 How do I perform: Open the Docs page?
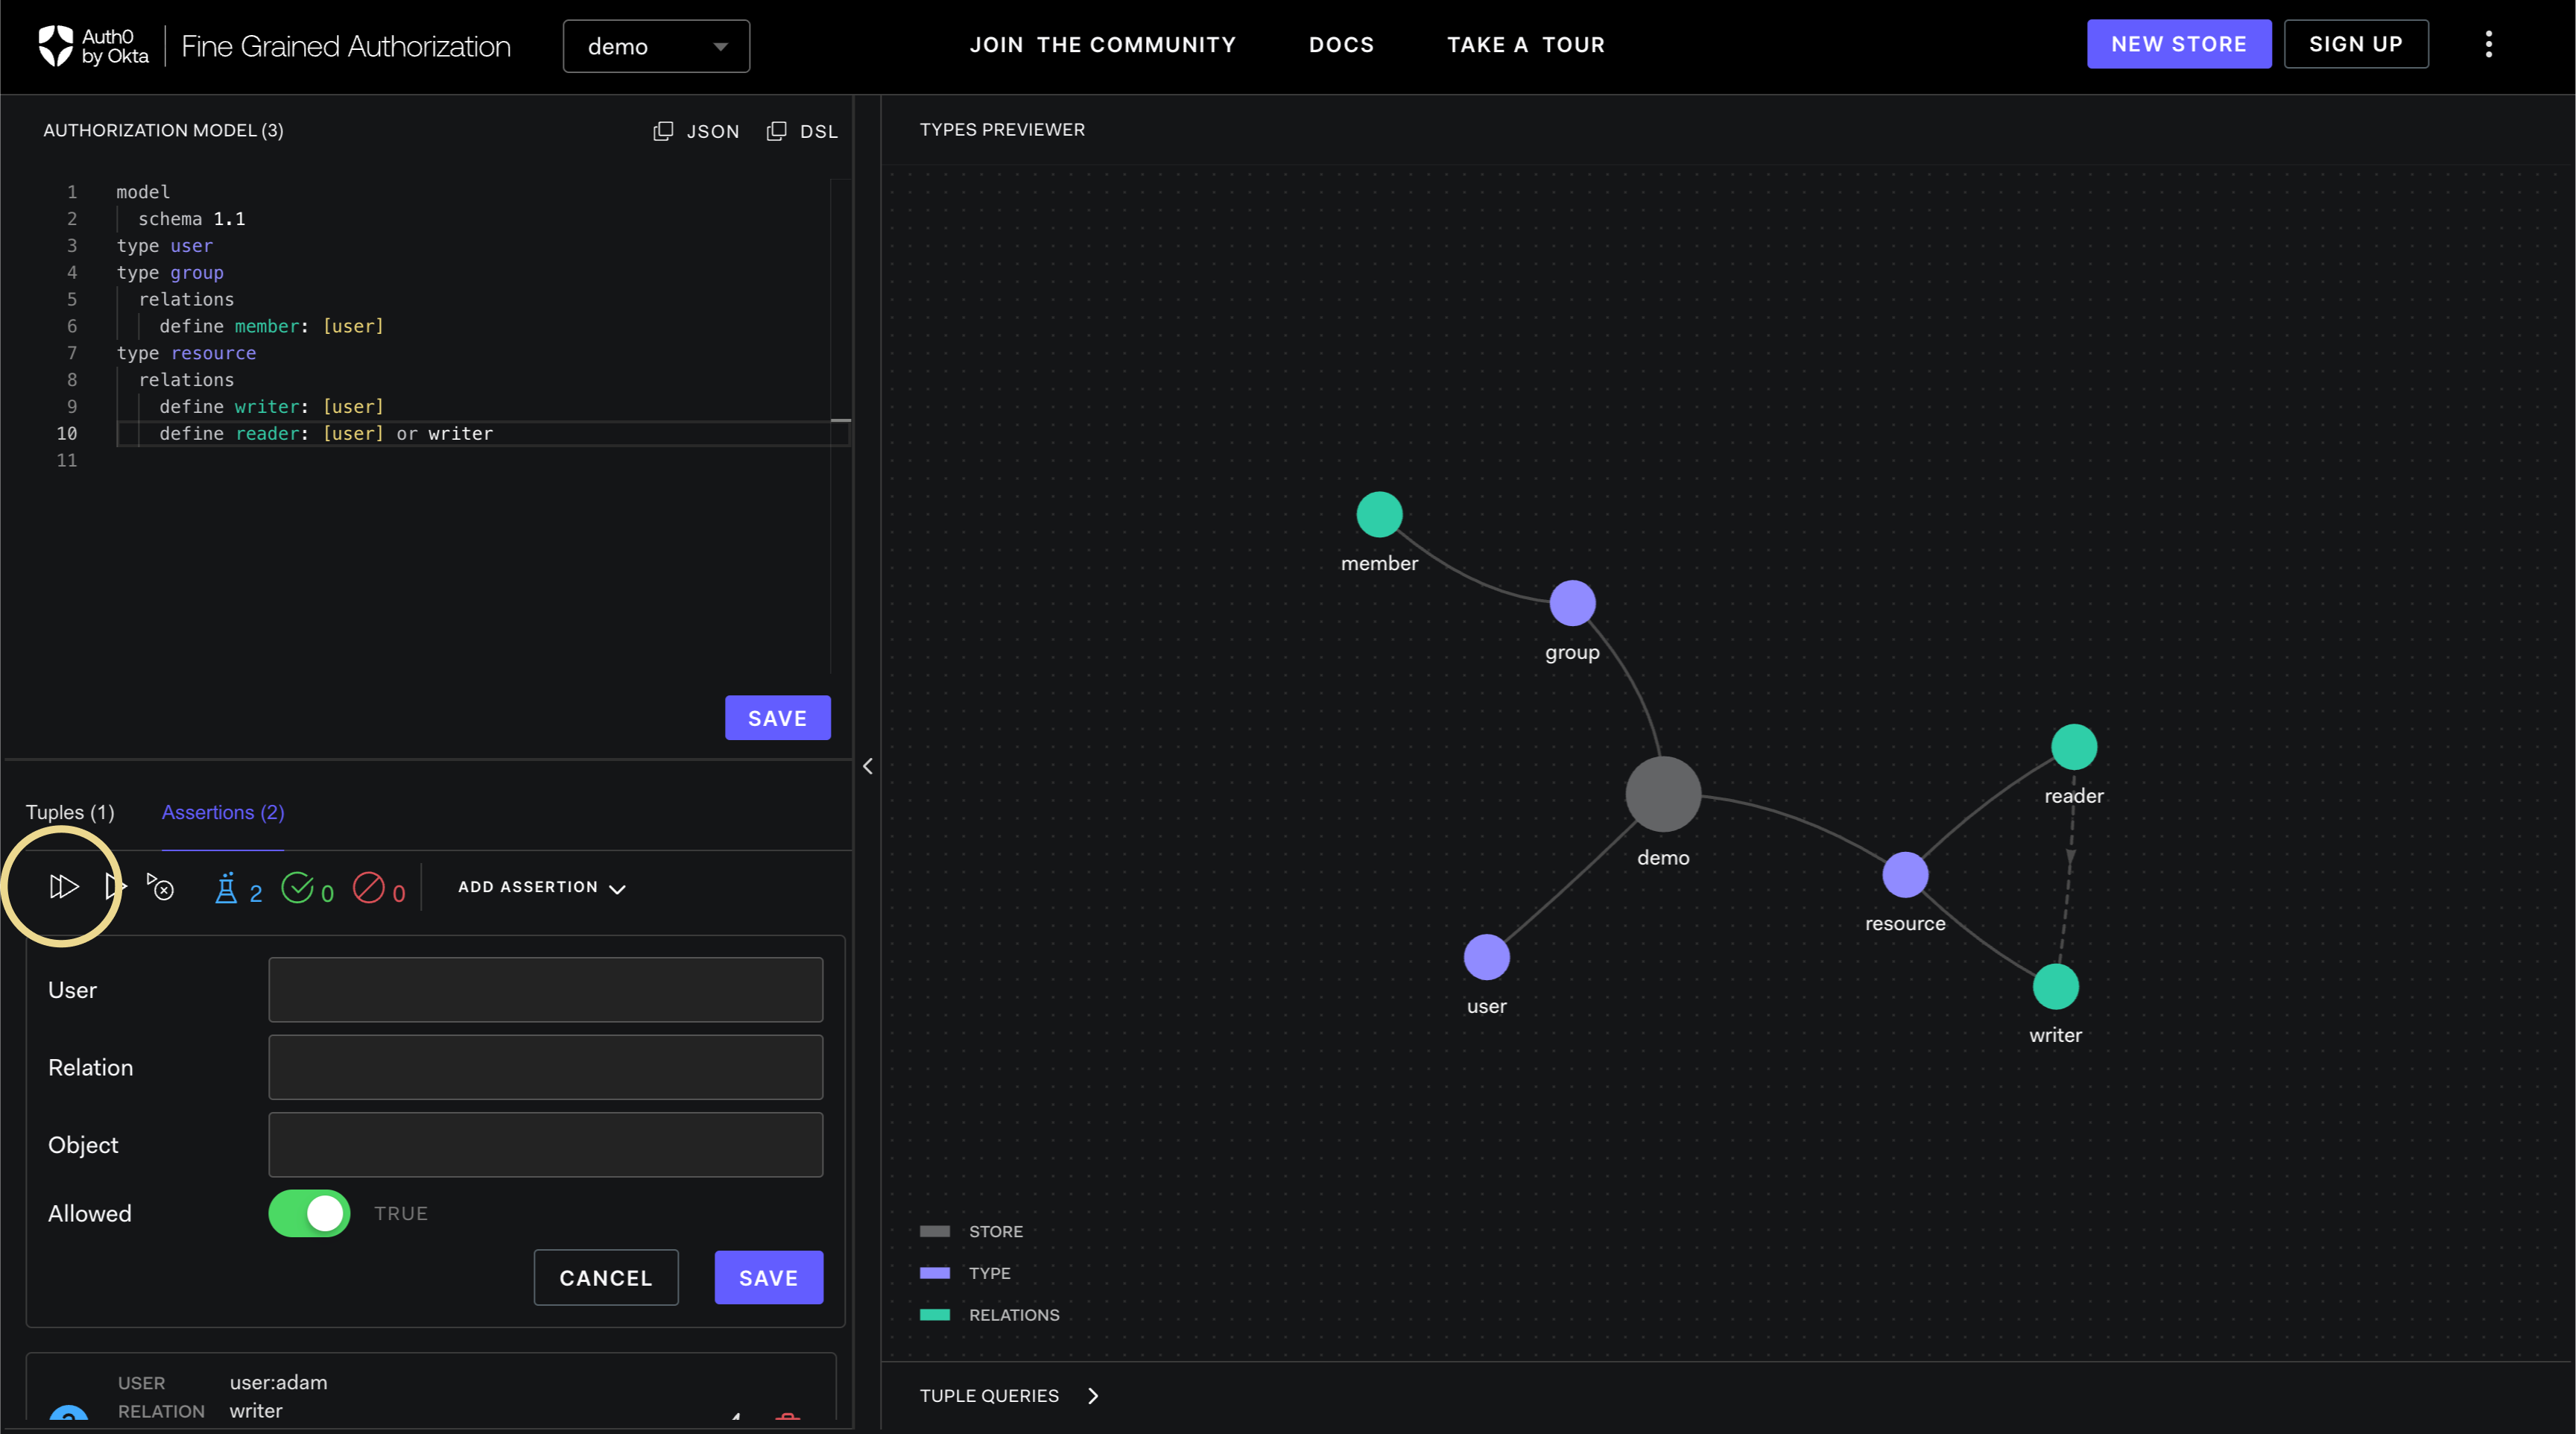[x=1341, y=45]
